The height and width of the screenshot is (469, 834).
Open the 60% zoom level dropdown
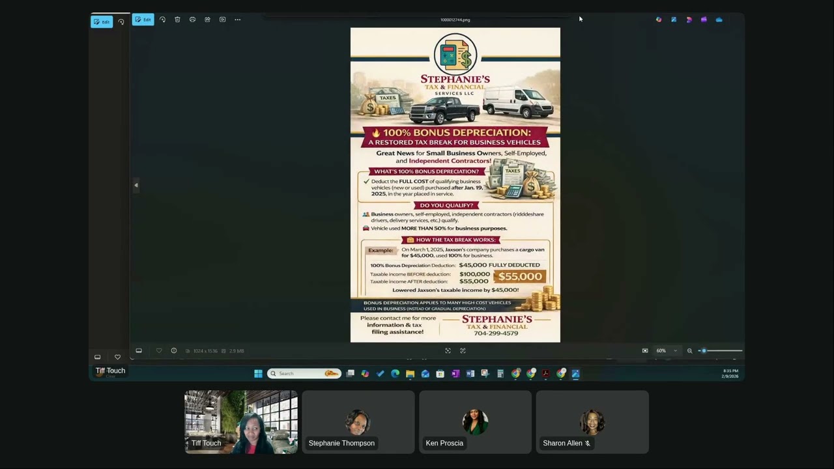pyautogui.click(x=667, y=350)
